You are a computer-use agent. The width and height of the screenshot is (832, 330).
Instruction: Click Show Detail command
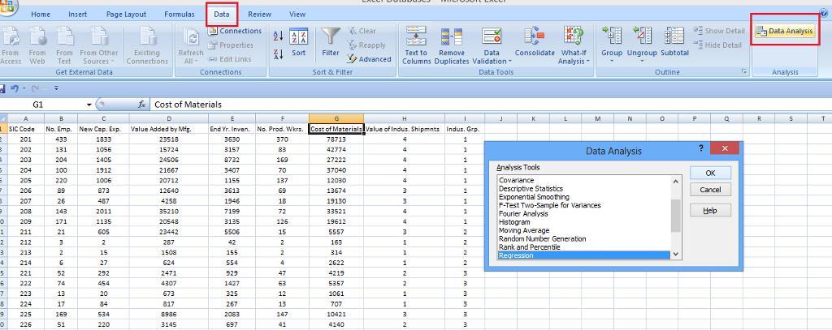tap(719, 31)
